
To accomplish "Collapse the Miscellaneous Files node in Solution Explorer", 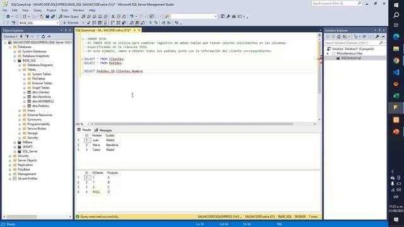I will pos(328,54).
